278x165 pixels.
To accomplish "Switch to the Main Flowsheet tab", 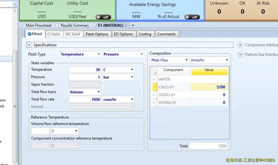I will 39,25.
